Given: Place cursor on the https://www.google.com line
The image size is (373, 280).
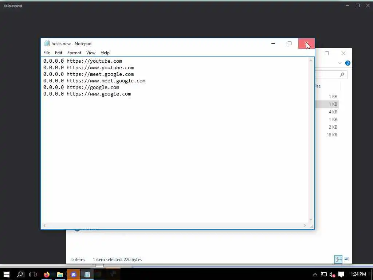Looking at the screenshot, I should [x=87, y=94].
